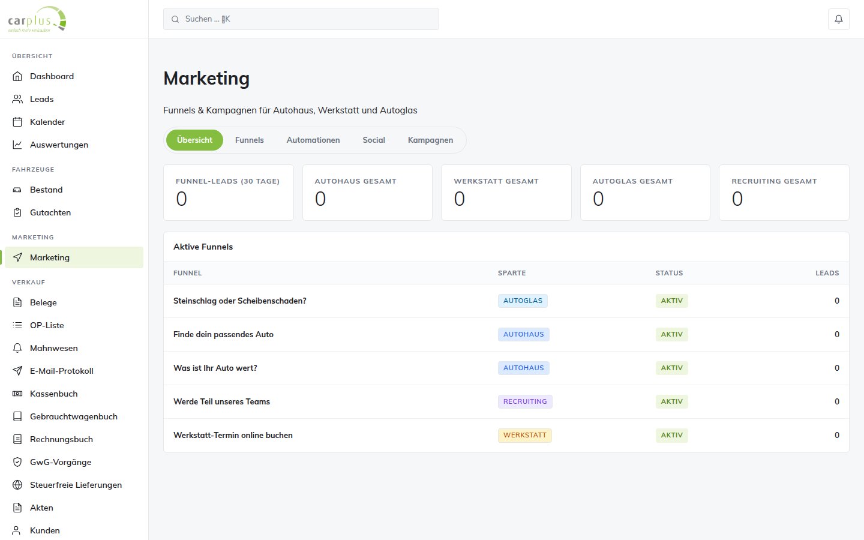Focus the Suchen search field
The width and height of the screenshot is (864, 540).
click(301, 19)
